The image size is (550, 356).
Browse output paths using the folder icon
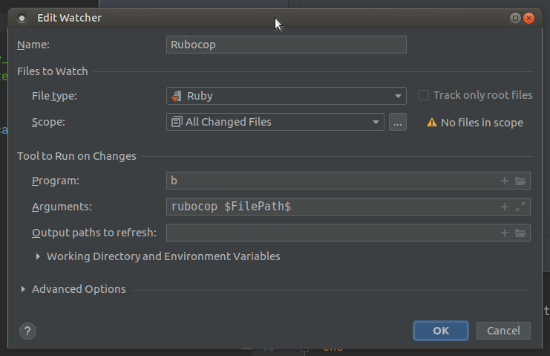pos(520,233)
